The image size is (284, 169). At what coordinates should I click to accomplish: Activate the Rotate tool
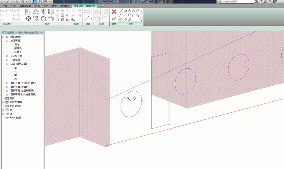pos(44,19)
